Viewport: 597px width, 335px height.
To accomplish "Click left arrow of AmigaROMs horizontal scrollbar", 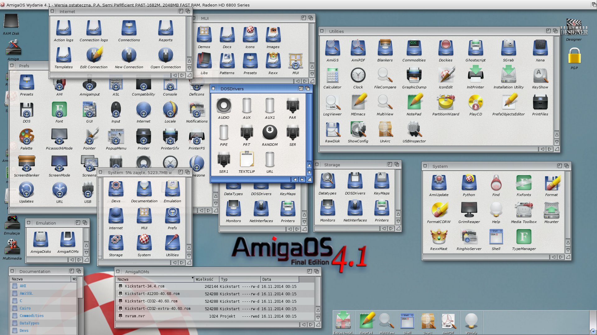I will [303, 325].
